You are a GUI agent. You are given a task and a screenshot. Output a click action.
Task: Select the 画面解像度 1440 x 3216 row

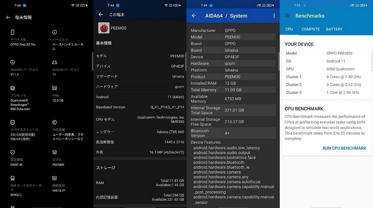tap(140, 142)
